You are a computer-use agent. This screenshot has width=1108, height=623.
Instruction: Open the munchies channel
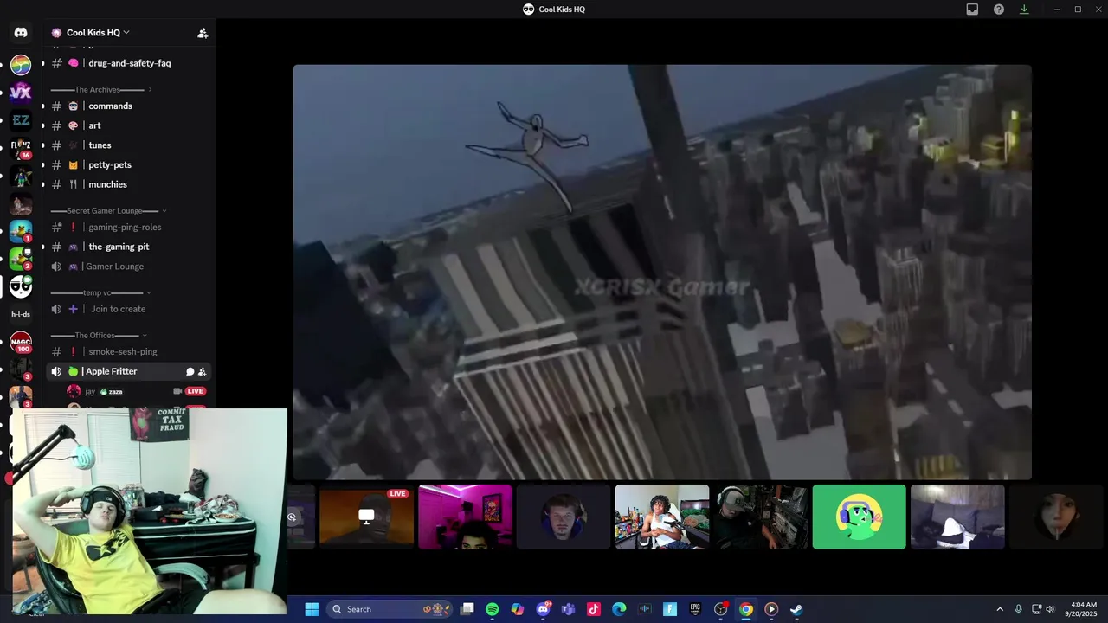129,184
